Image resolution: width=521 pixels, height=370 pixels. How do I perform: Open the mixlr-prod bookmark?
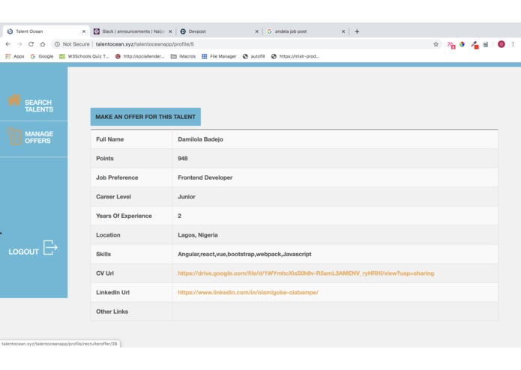click(x=295, y=56)
